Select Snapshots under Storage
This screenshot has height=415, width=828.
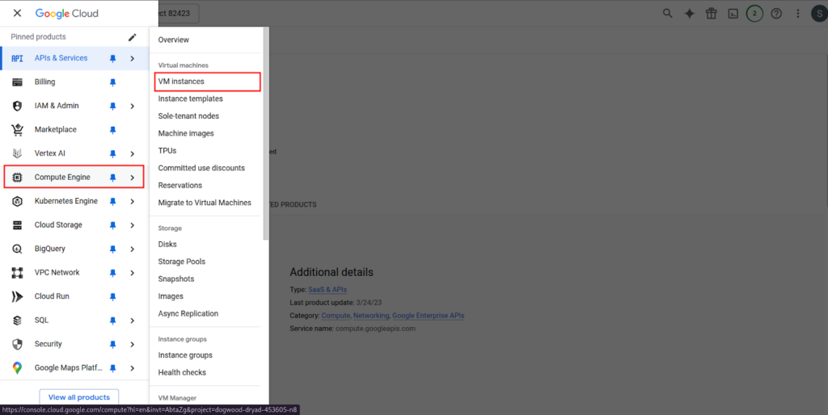(175, 279)
